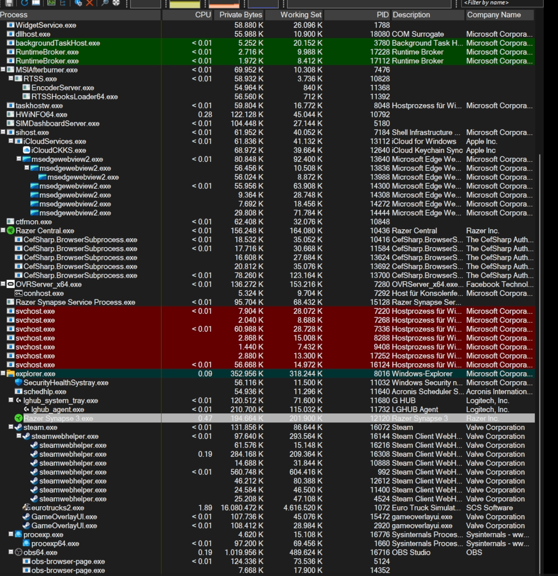Open the orange commit history mini graph
This screenshot has width=558, height=576.
click(x=224, y=4)
